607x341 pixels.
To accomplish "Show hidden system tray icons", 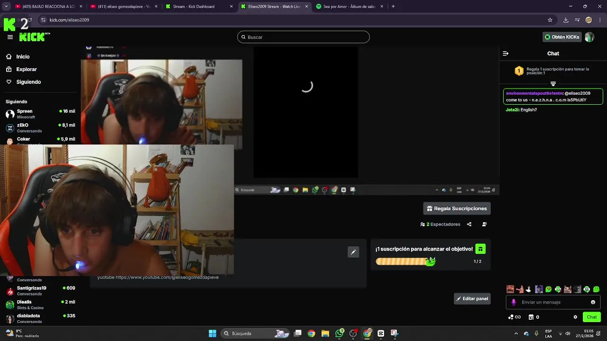I will pos(516,333).
